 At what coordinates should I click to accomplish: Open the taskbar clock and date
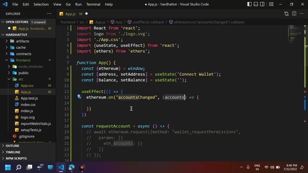(x=290, y=167)
